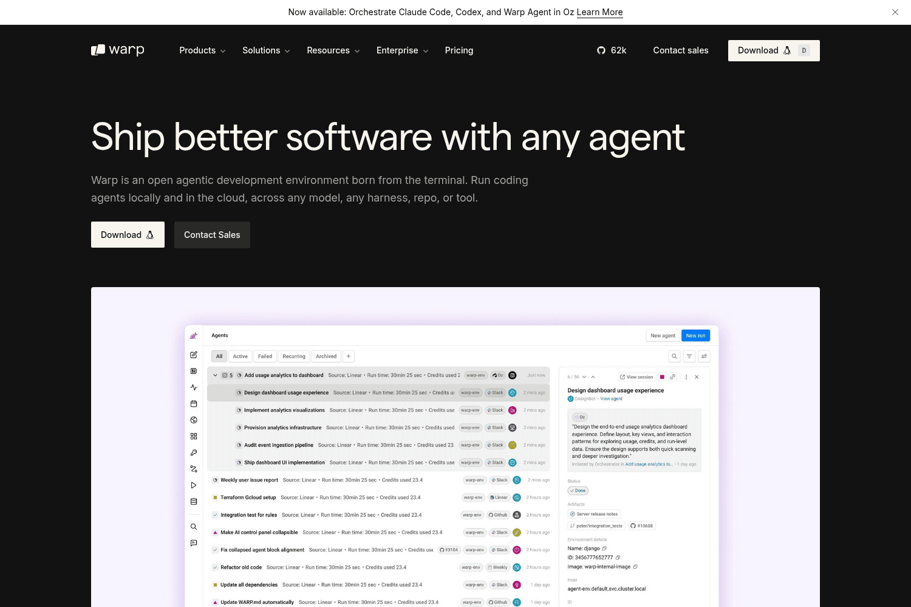
Task: Go to next item with the down chevron
Action: [584, 377]
